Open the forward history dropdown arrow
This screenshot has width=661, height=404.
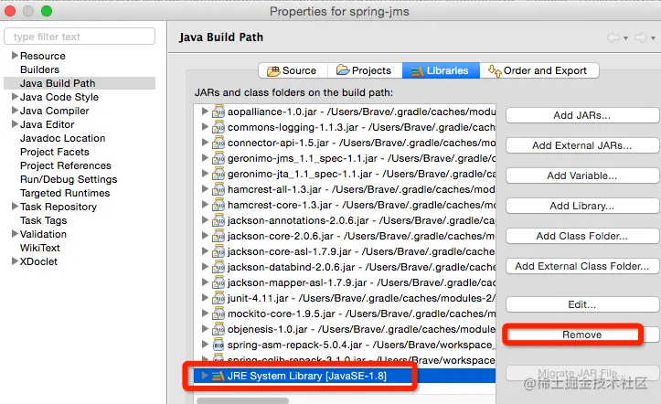point(653,38)
